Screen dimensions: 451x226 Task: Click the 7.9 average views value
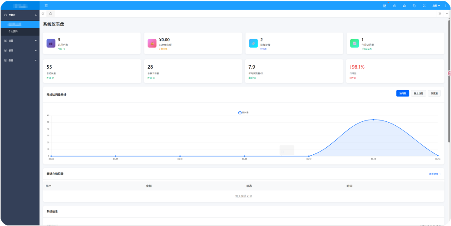(x=251, y=67)
